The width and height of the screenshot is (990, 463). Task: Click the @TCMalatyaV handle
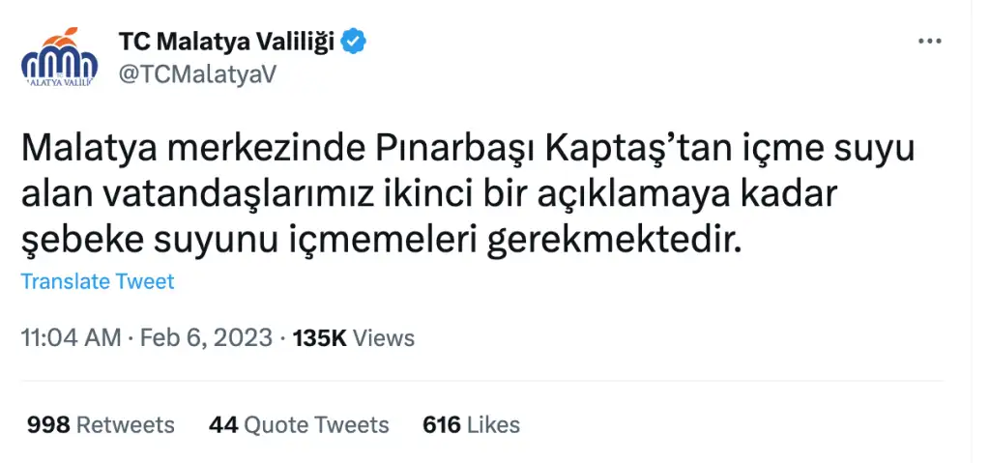pyautogui.click(x=197, y=74)
